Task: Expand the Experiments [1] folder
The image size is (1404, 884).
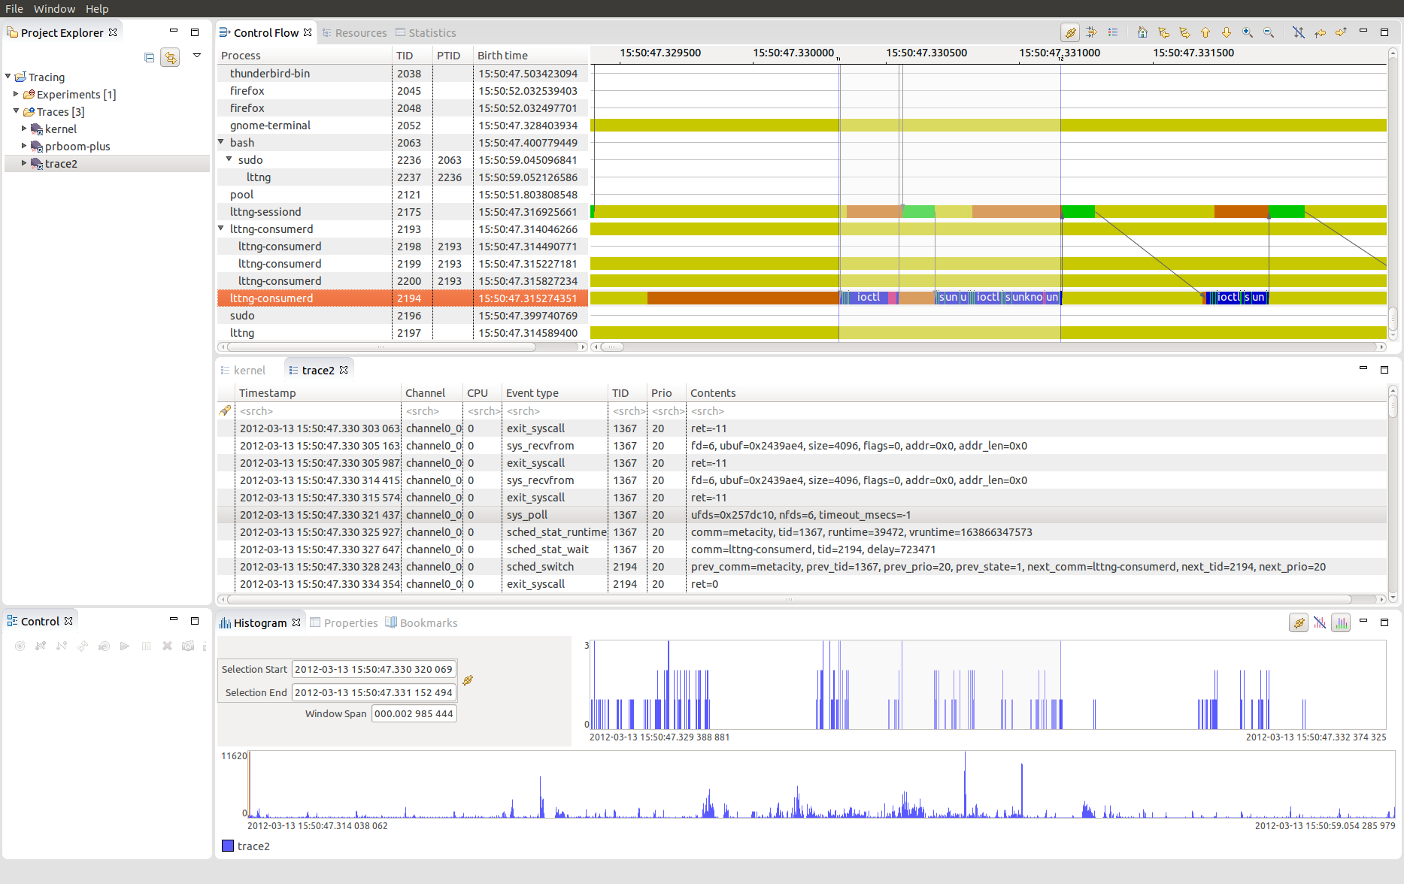Action: pyautogui.click(x=16, y=94)
